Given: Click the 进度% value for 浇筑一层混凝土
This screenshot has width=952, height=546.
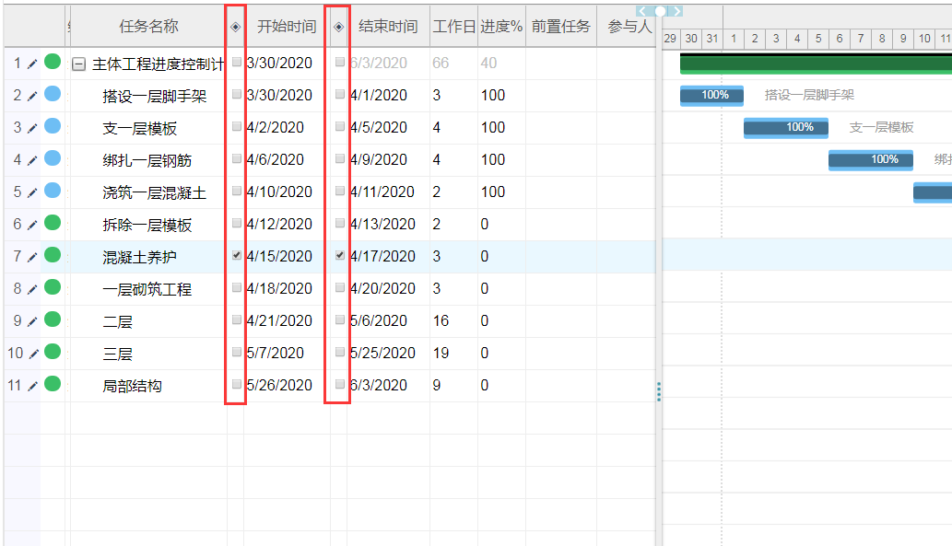Looking at the screenshot, I should 493,192.
